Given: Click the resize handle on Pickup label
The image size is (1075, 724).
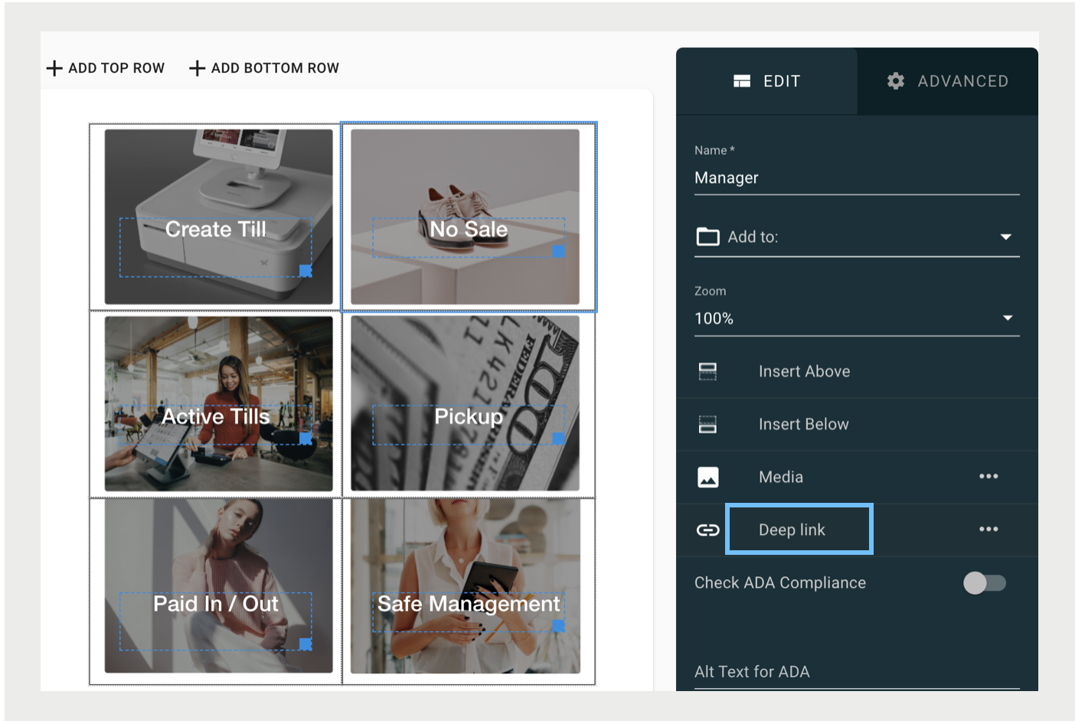Looking at the screenshot, I should tap(558, 439).
